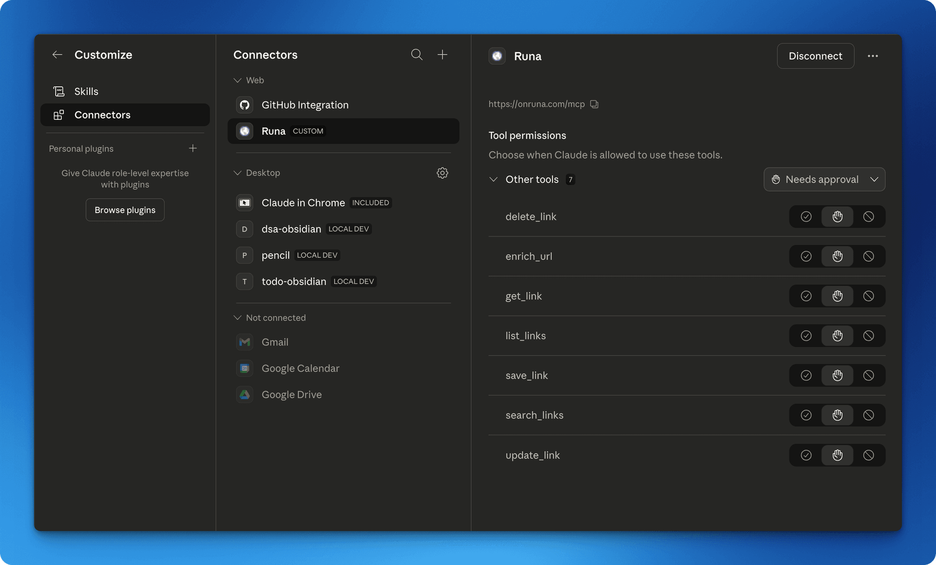Open the Runa more options menu
The height and width of the screenshot is (565, 936).
tap(873, 56)
